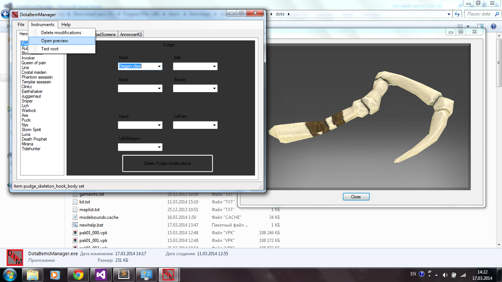Image resolution: width=502 pixels, height=282 pixels.
Task: Select Juggernaut in hero list
Action: point(31,96)
